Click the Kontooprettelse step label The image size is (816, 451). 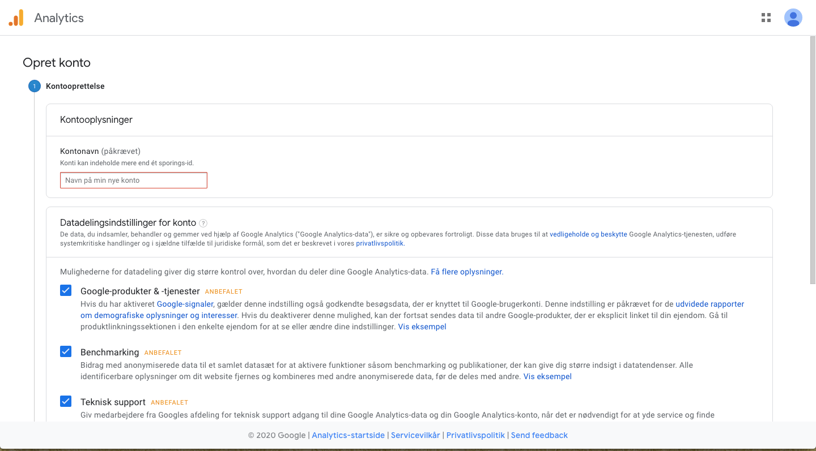(75, 86)
